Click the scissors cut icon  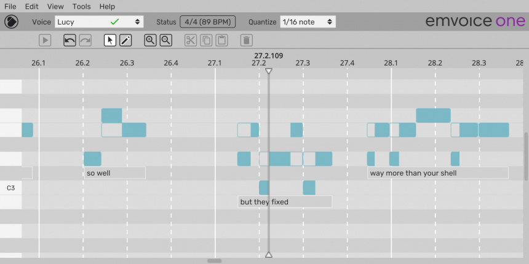191,41
